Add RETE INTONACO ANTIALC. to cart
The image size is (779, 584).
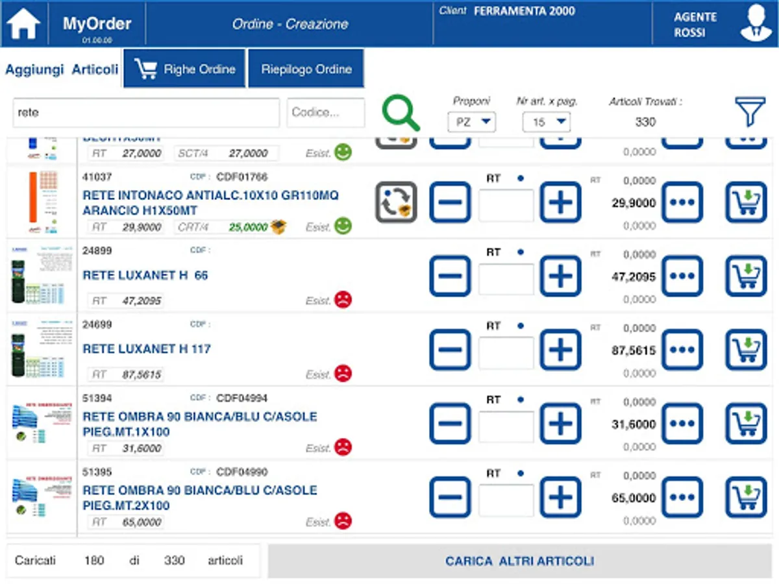point(746,202)
